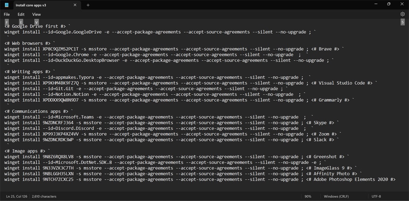Click the XPDDXX9QW8N9D7 store ID
The height and width of the screenshot is (201, 409).
[61, 100]
